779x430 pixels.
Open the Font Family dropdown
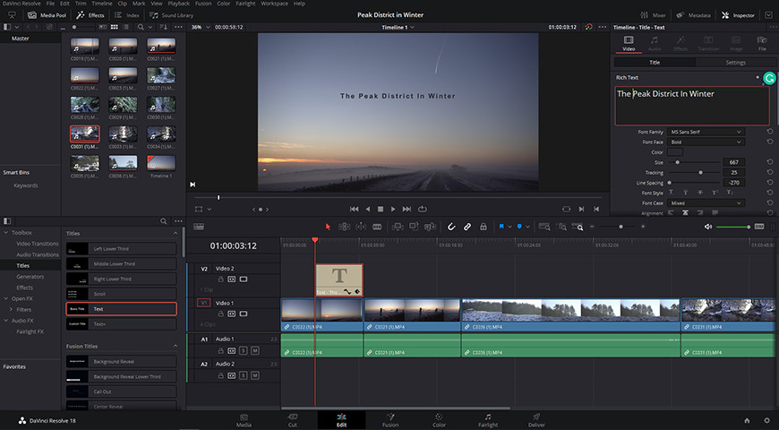(x=706, y=132)
